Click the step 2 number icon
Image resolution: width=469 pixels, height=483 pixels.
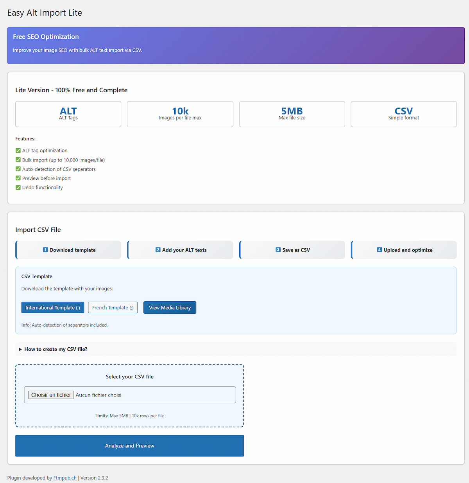point(158,250)
